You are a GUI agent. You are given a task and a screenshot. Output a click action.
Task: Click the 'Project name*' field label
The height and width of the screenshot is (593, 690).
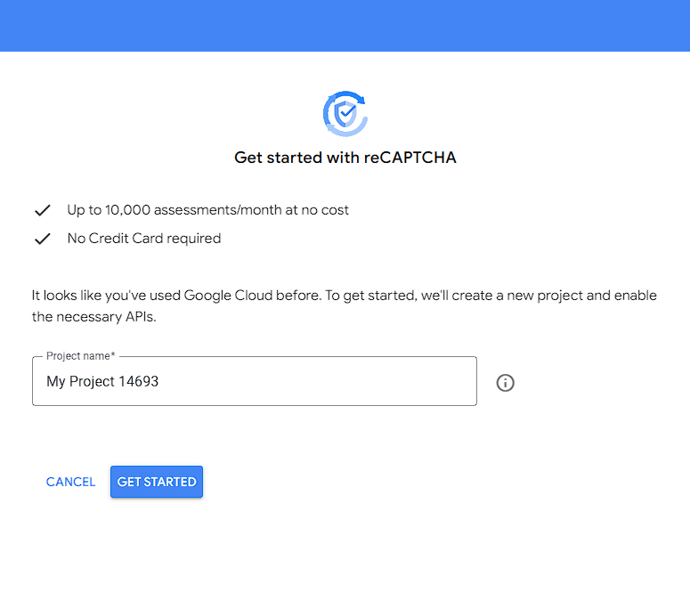[80, 356]
